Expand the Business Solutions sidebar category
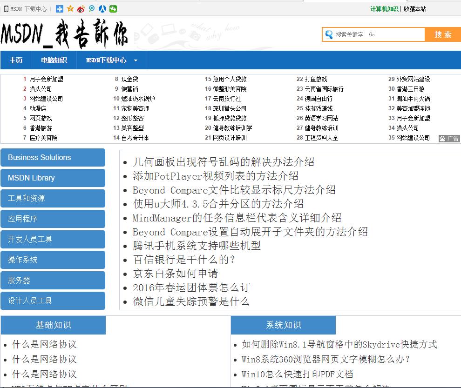Image resolution: width=461 pixels, height=388 pixels. click(x=53, y=158)
